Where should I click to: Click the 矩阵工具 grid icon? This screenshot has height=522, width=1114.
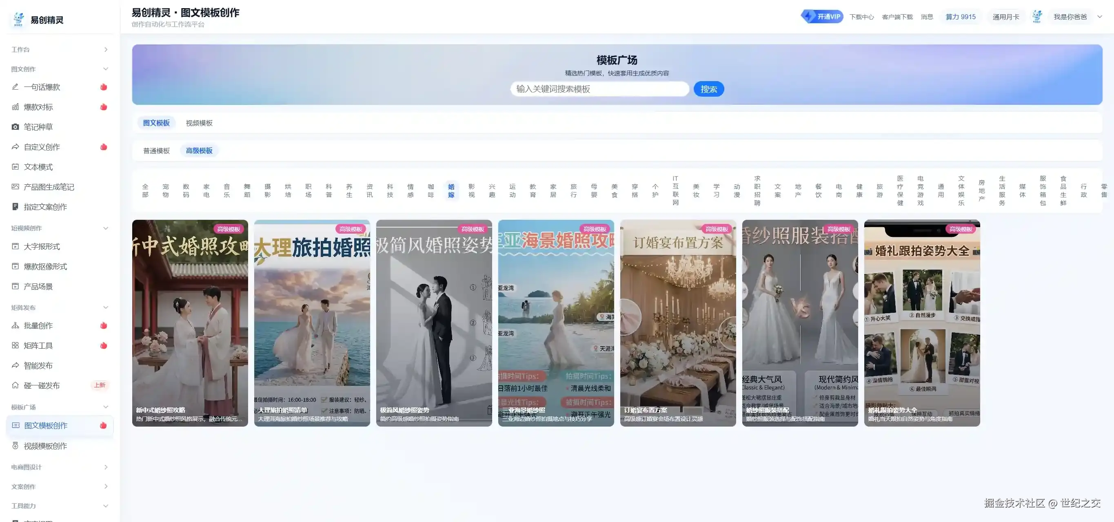15,345
